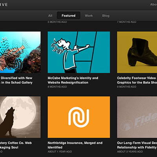The width and height of the screenshot is (157, 157).
Task: Open the Coffee Co. Web article title
Action: (x=16, y=145)
